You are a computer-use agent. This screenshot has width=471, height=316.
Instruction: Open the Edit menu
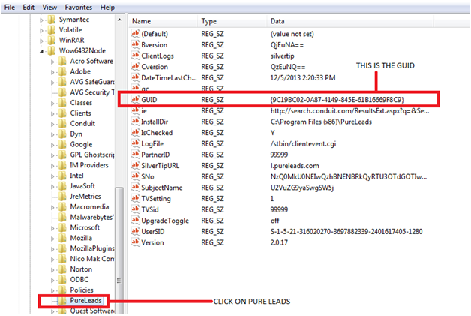[28, 7]
